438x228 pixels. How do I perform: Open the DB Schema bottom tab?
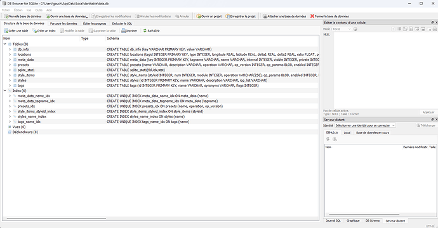[373, 220]
